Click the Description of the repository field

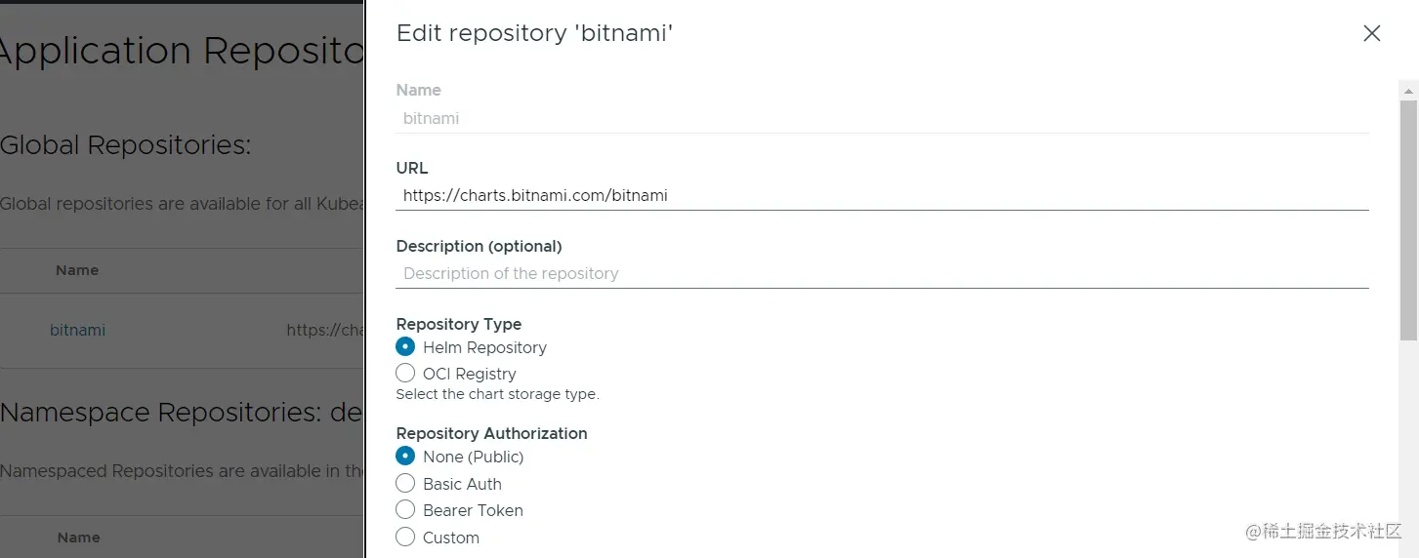[x=882, y=273]
